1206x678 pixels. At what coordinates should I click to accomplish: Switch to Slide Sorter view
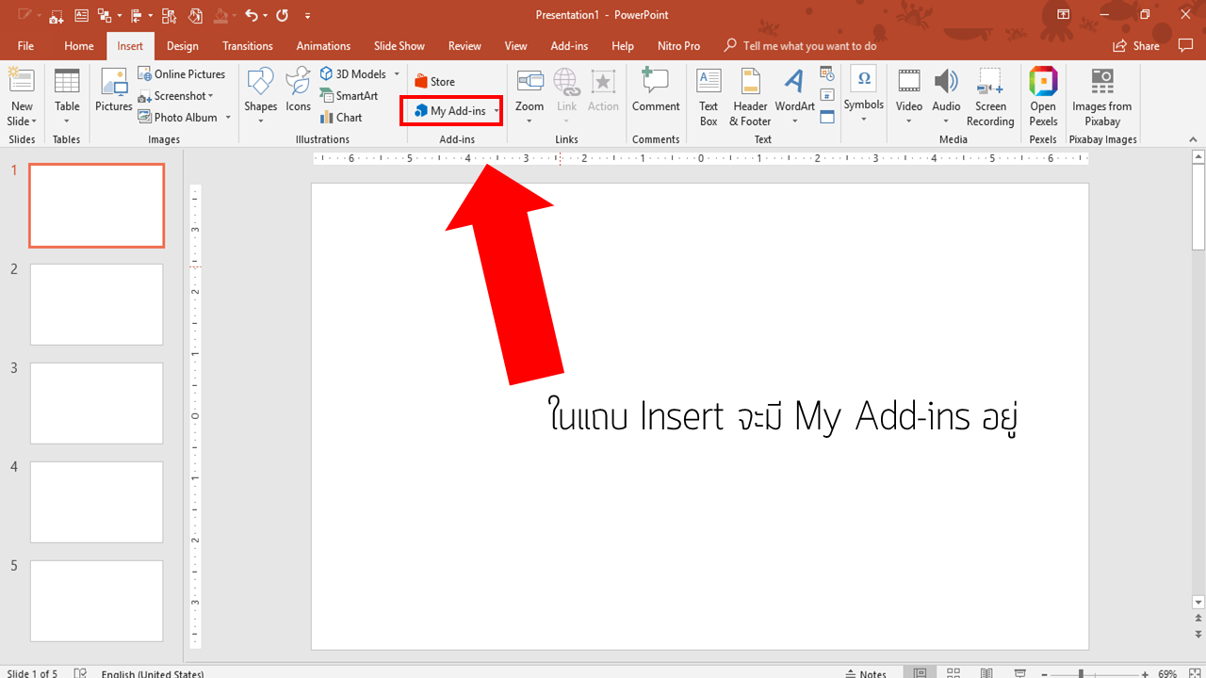[953, 671]
